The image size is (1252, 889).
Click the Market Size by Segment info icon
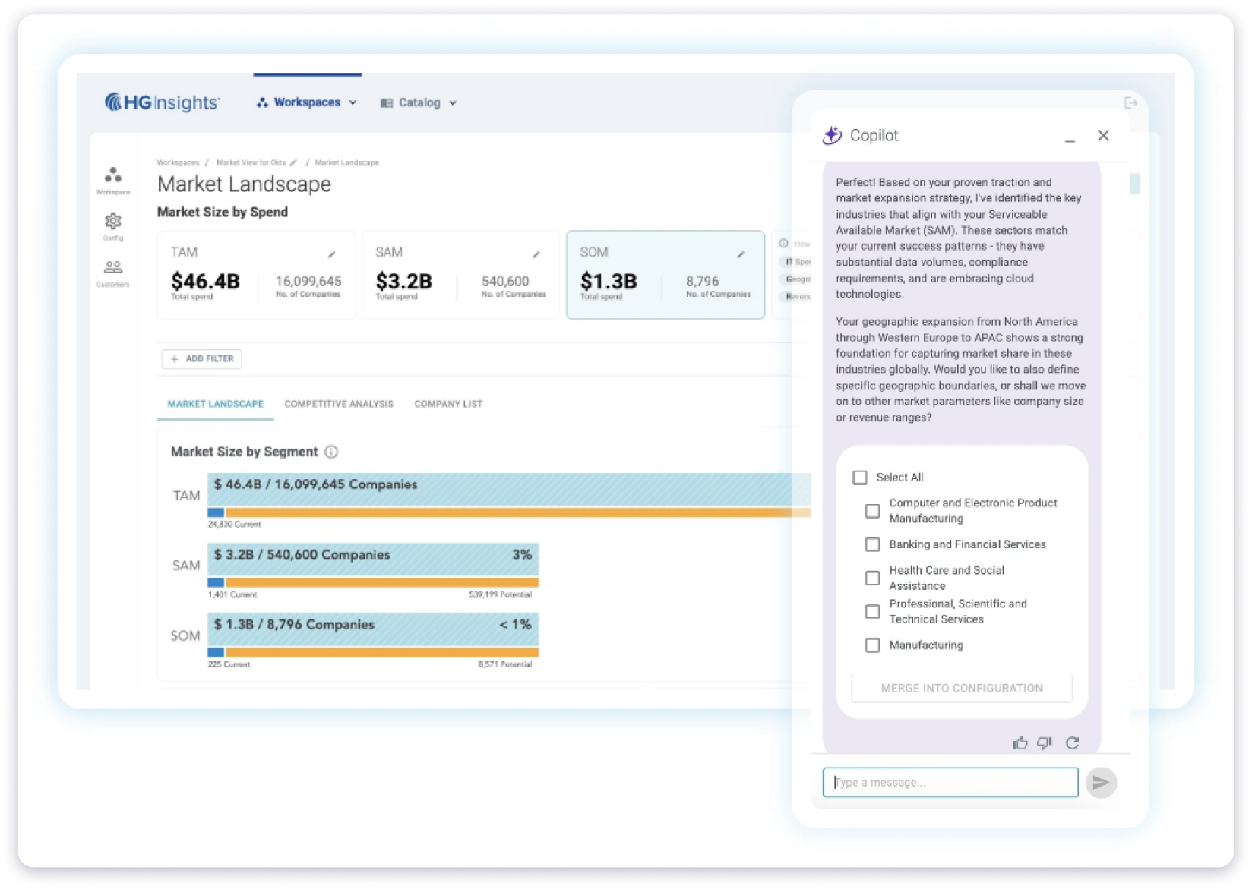[x=330, y=451]
